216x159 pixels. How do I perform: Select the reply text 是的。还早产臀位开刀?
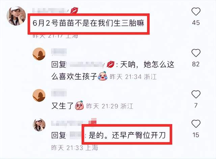(x=127, y=135)
